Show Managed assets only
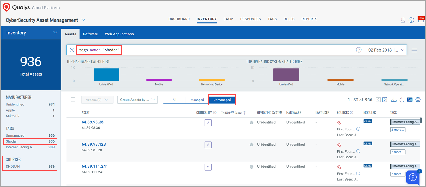The height and width of the screenshot is (187, 426). (x=197, y=100)
